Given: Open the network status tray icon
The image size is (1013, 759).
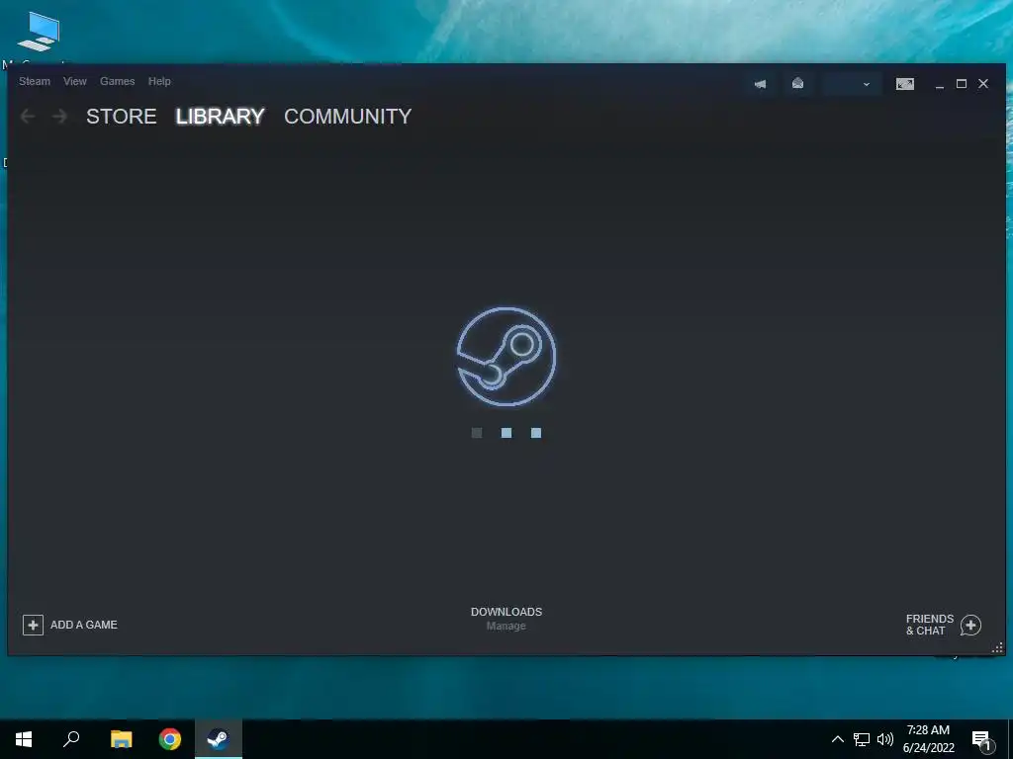Looking at the screenshot, I should 862,739.
